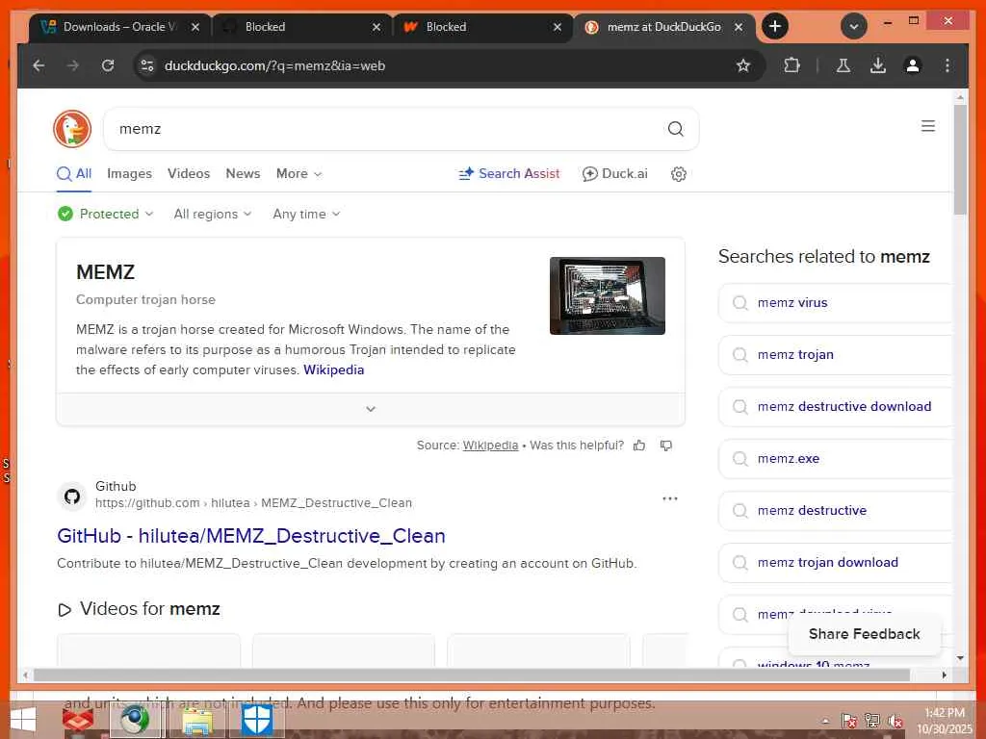Open Search Assist
The height and width of the screenshot is (739, 986).
tap(508, 174)
